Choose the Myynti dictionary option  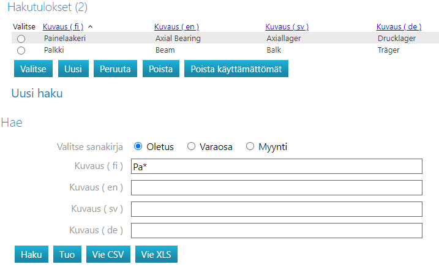(x=250, y=146)
